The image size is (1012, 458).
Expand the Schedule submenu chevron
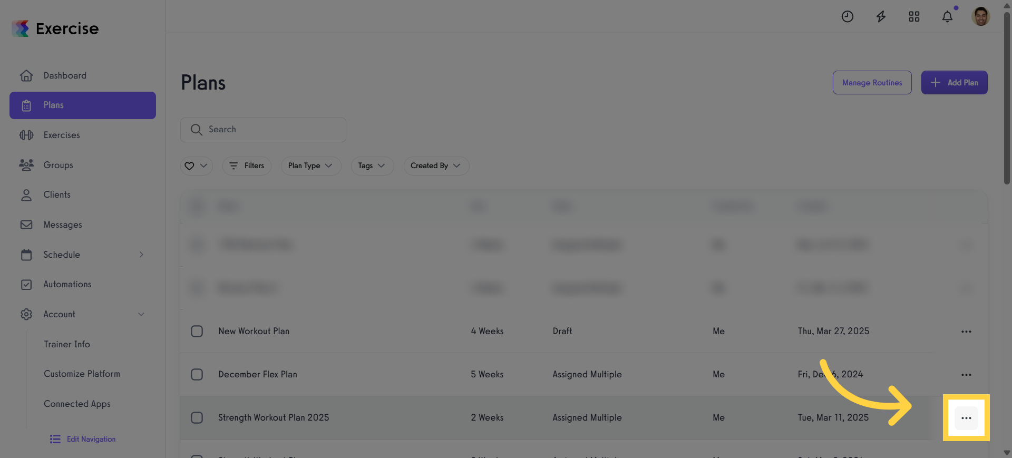[141, 255]
